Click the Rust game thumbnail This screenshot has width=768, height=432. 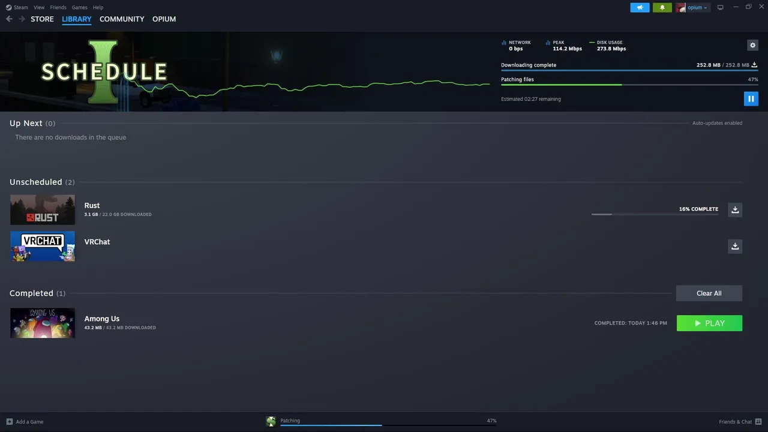click(43, 210)
